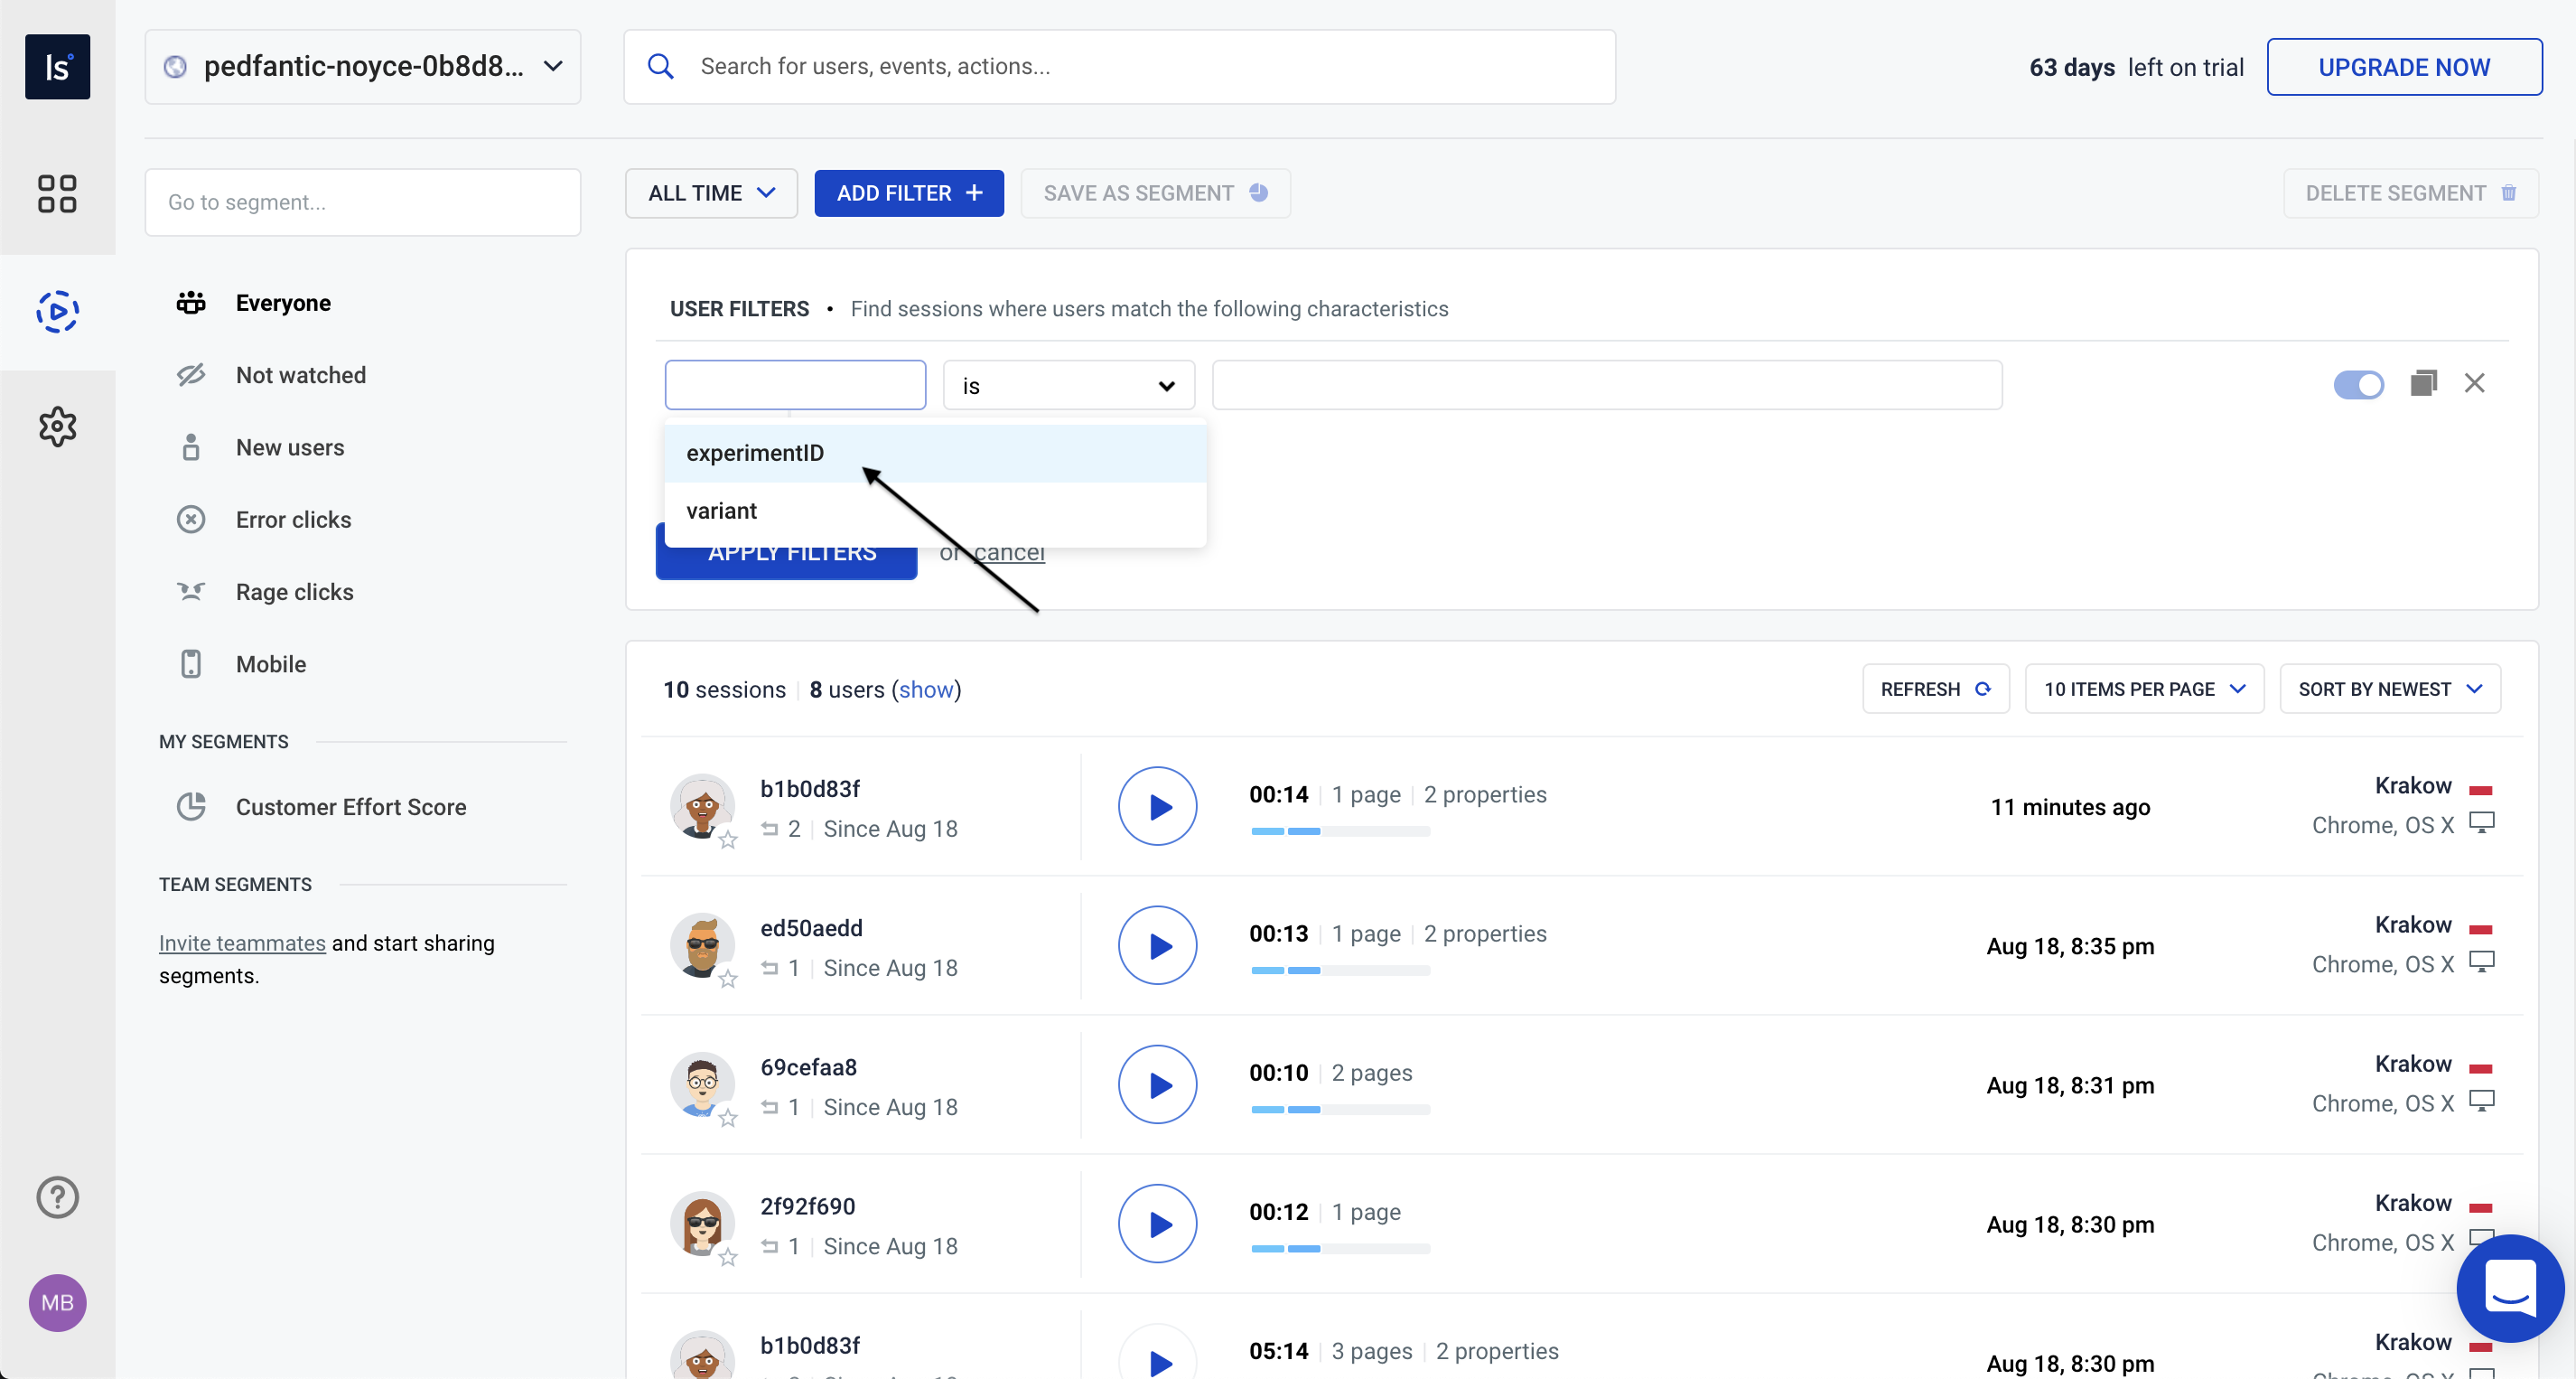Image resolution: width=2576 pixels, height=1379 pixels.
Task: Duplicate the user filter row
Action: tap(2424, 383)
